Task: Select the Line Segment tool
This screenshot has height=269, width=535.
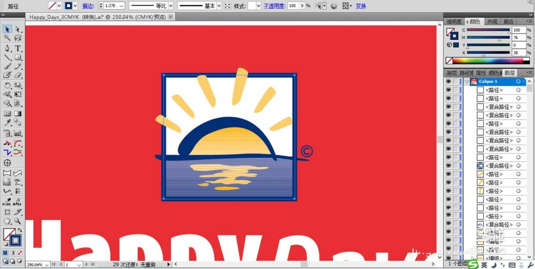Action: point(7,57)
